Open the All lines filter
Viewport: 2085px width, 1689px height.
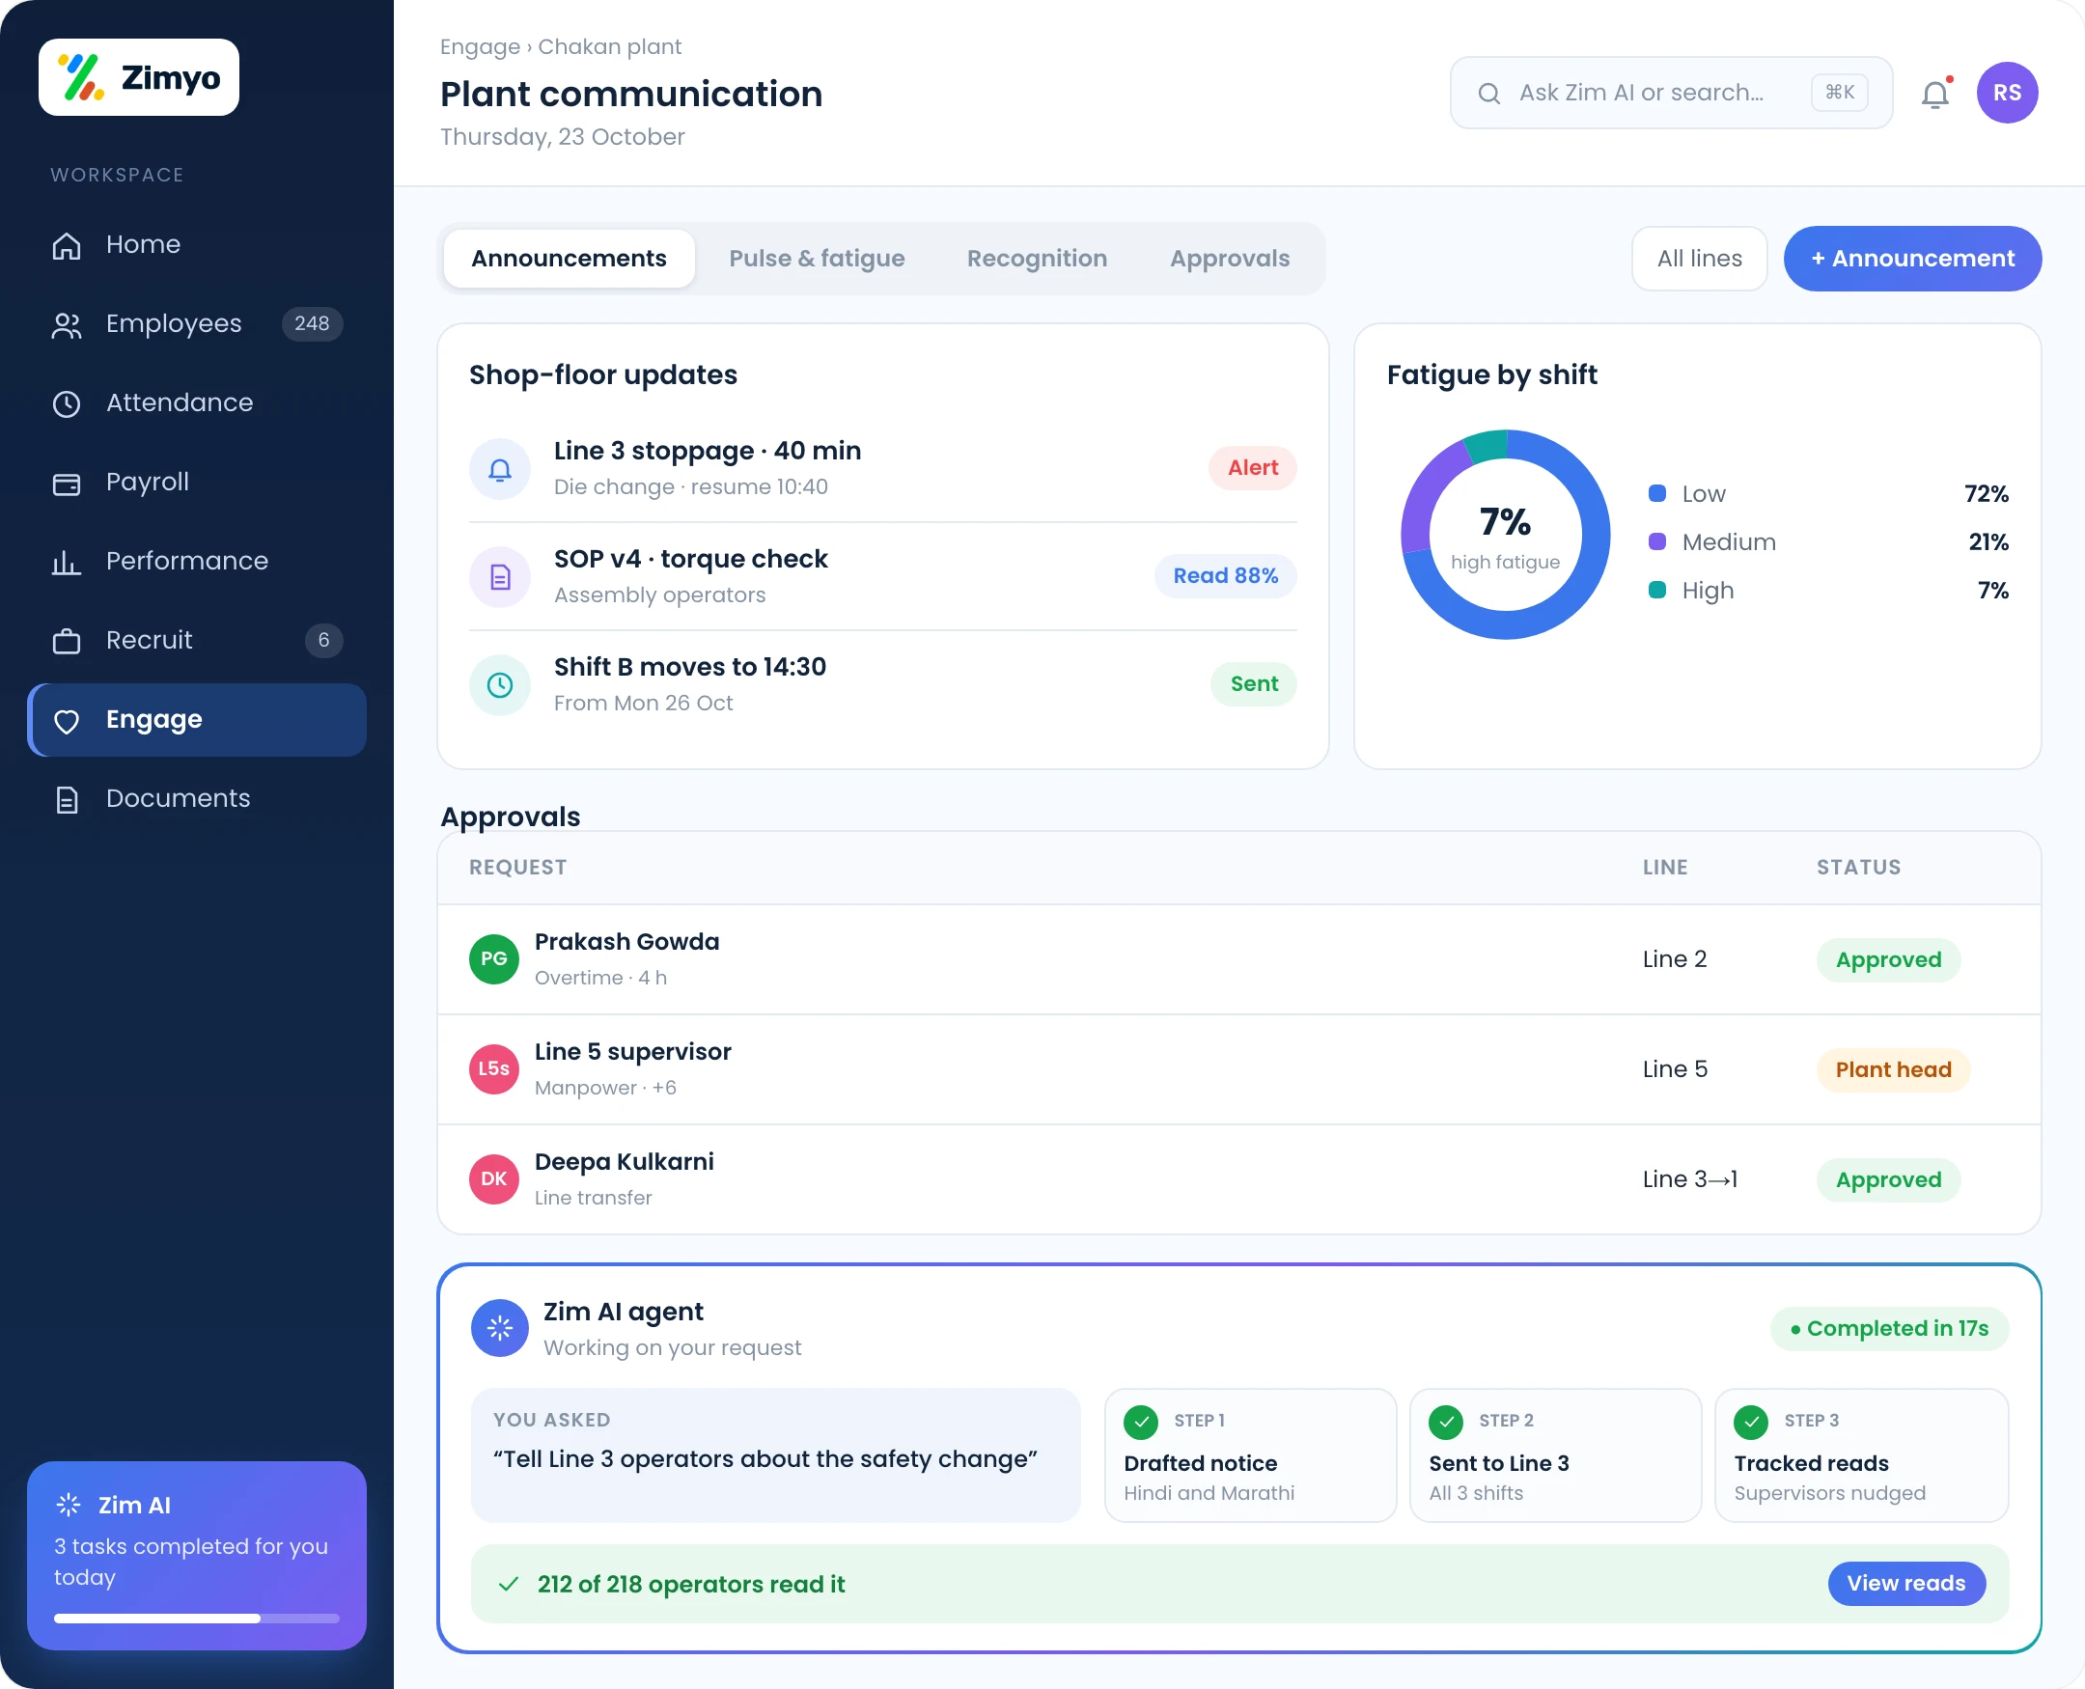(x=1700, y=259)
